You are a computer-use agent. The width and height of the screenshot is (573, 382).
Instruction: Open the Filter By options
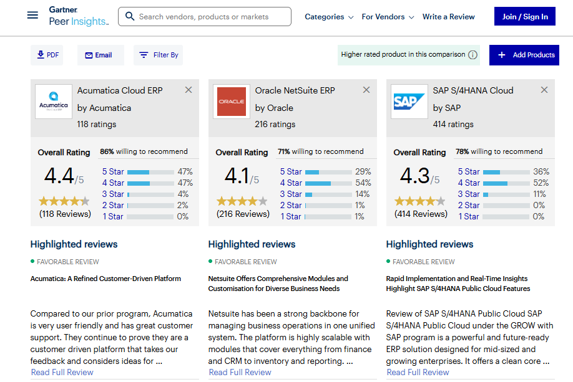tap(158, 55)
